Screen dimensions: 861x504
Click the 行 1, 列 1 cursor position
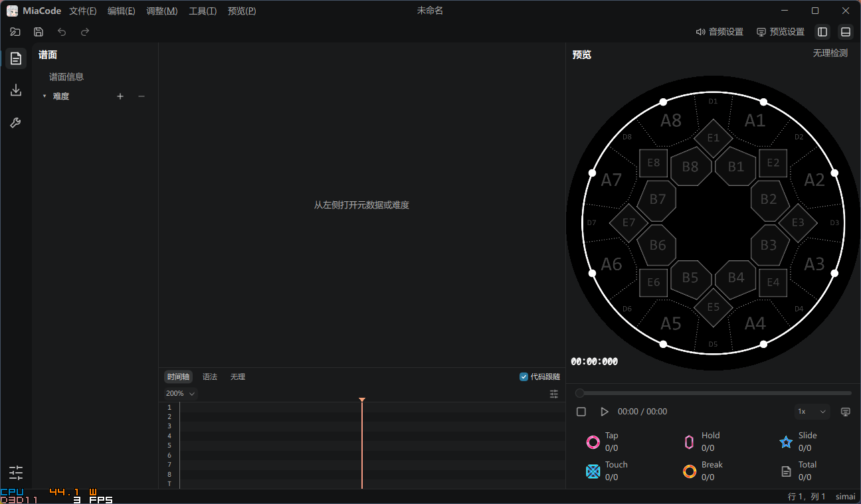tap(807, 497)
